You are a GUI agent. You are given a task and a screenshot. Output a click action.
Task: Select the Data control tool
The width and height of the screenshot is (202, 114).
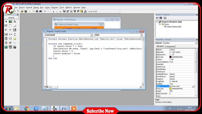pos(10,47)
